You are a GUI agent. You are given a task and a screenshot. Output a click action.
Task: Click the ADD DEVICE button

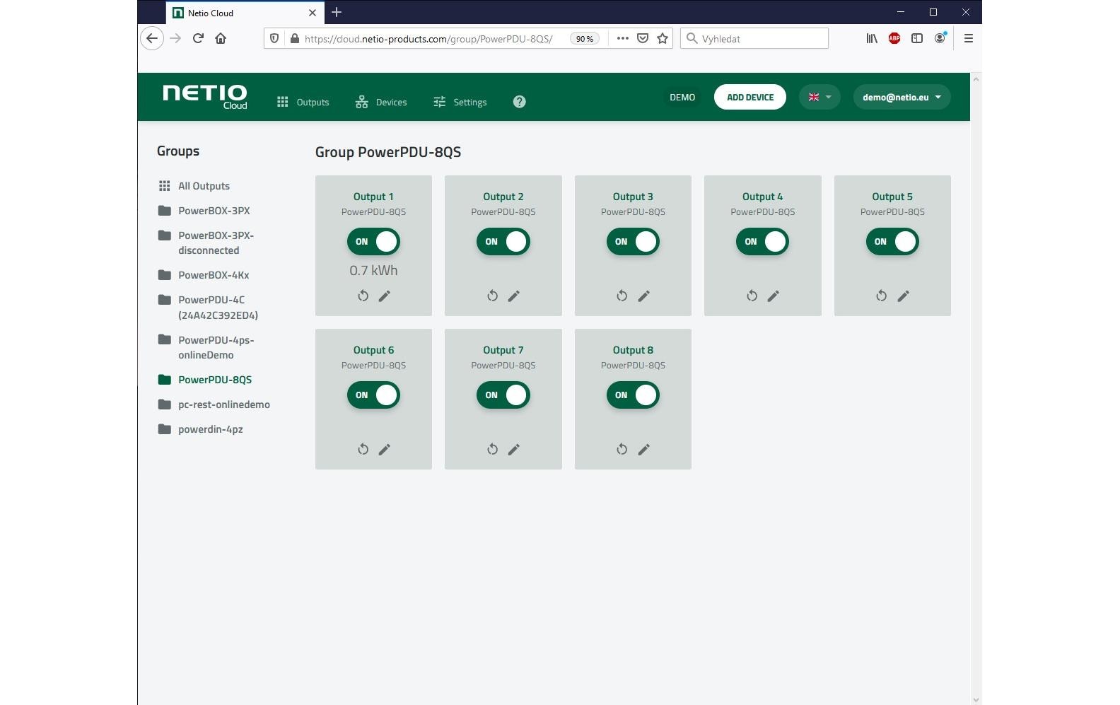point(750,98)
